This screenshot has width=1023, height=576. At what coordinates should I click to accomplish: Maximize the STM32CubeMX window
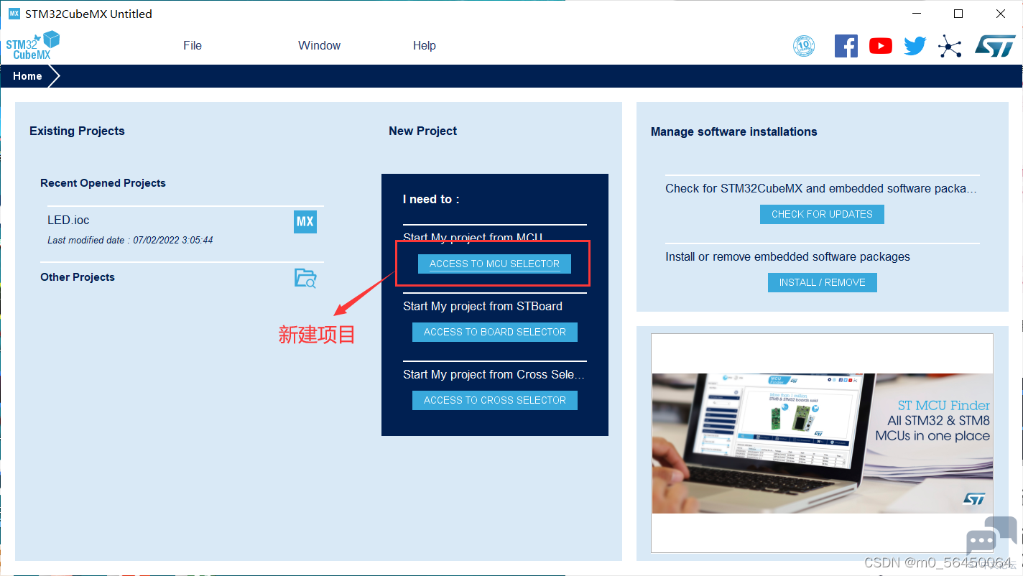tap(958, 14)
